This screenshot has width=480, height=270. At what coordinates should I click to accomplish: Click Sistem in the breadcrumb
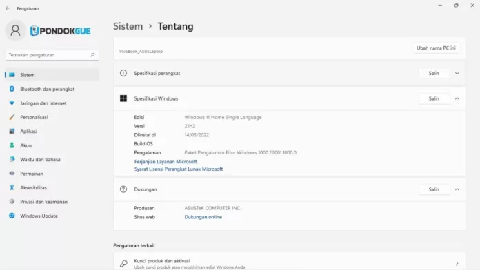tap(128, 26)
